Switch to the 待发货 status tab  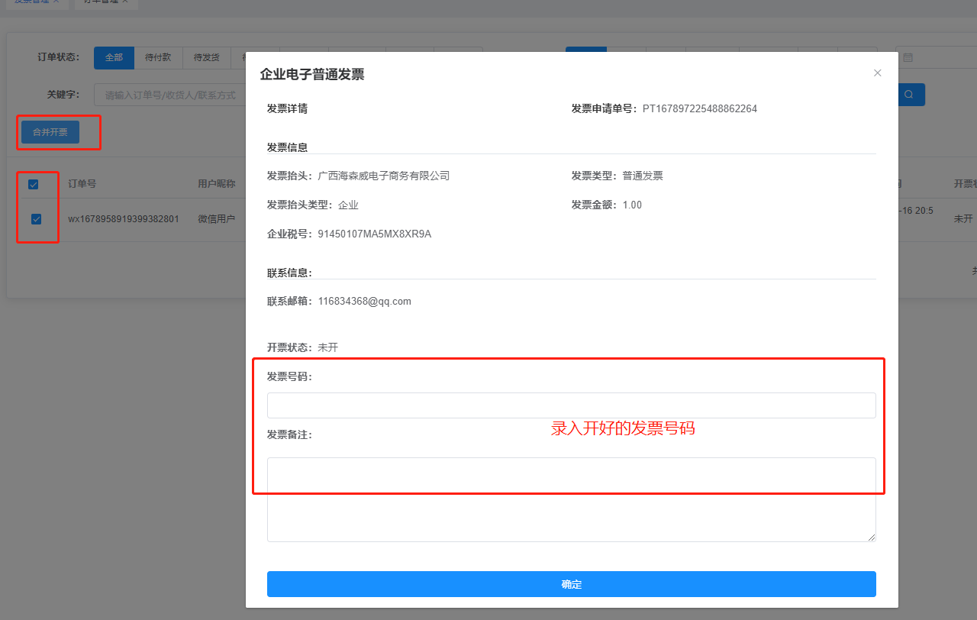tap(206, 57)
